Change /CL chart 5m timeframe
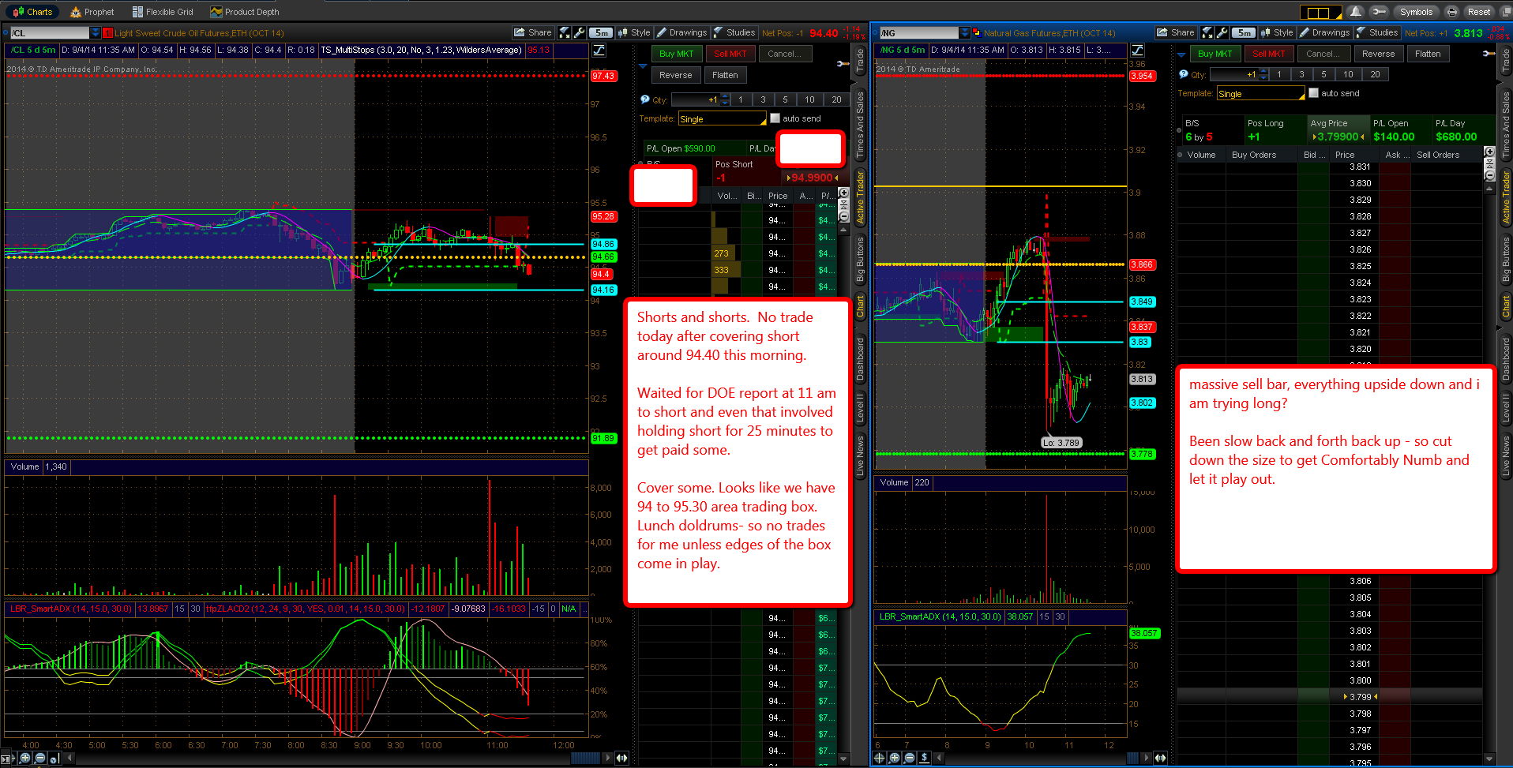 click(x=602, y=32)
